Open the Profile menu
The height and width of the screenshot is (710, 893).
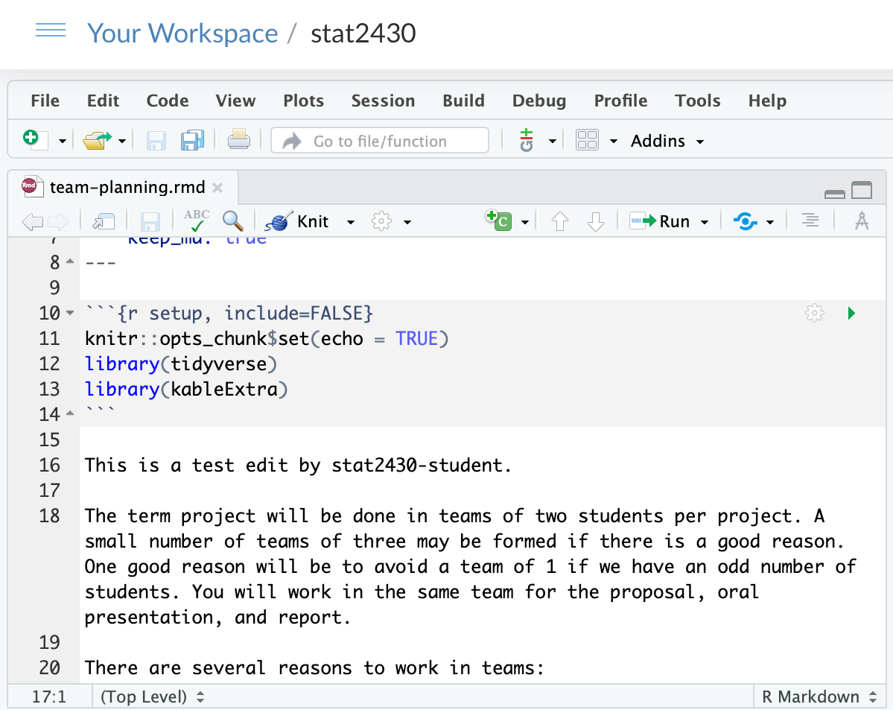coord(620,101)
